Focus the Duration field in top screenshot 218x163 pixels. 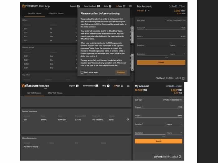[x=153, y=45]
